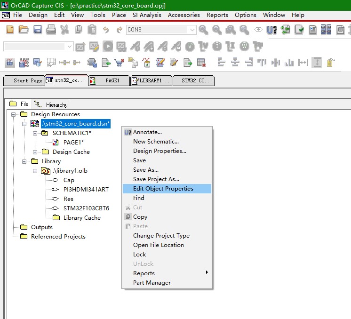
Task: Click the eye fisheye view icon
Action: coord(258,30)
